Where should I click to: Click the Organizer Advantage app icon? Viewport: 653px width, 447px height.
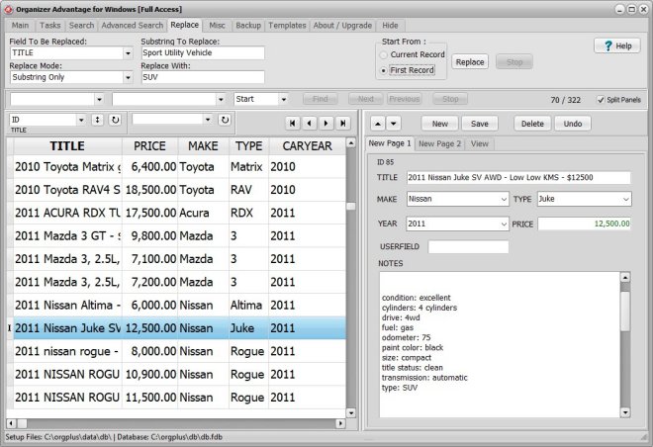coord(8,9)
